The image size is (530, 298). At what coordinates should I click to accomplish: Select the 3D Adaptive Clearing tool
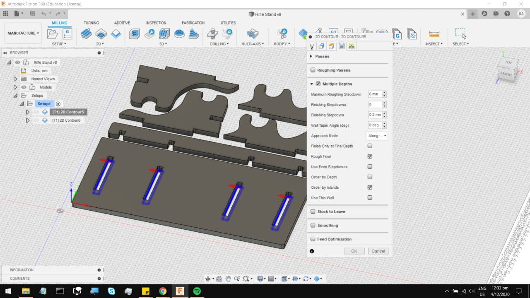tap(134, 34)
